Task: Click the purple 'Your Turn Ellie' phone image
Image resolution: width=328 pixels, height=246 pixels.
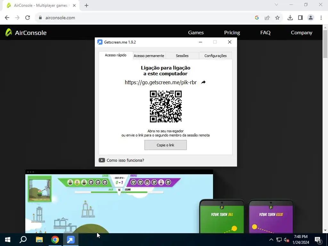Action: (271, 216)
